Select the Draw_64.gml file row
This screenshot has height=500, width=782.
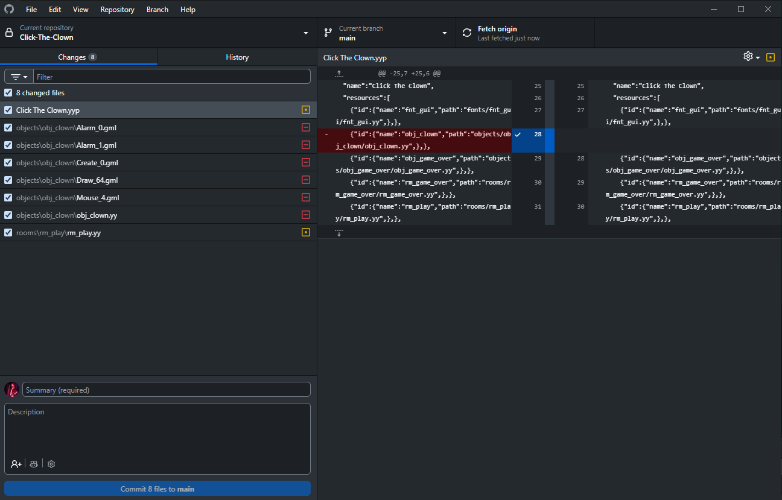[x=158, y=180]
